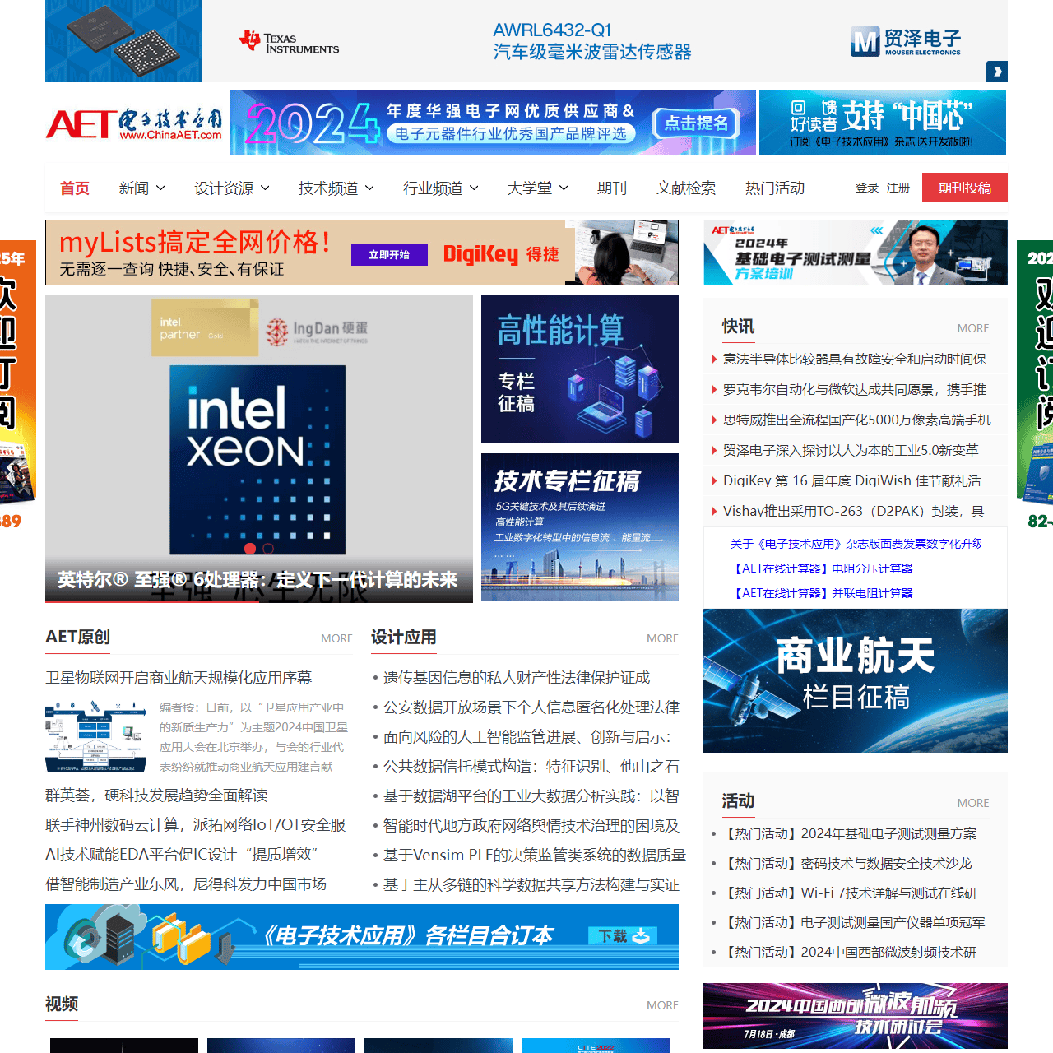Image resolution: width=1053 pixels, height=1053 pixels.
Task: Click MORE next to AET原创
Action: [x=336, y=638]
